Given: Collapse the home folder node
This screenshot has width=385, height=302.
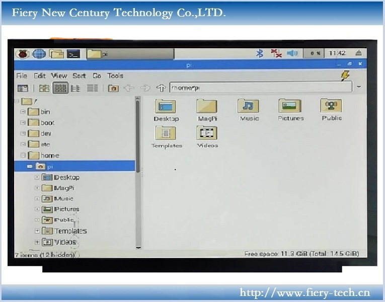Looking at the screenshot, I should 23,155.
